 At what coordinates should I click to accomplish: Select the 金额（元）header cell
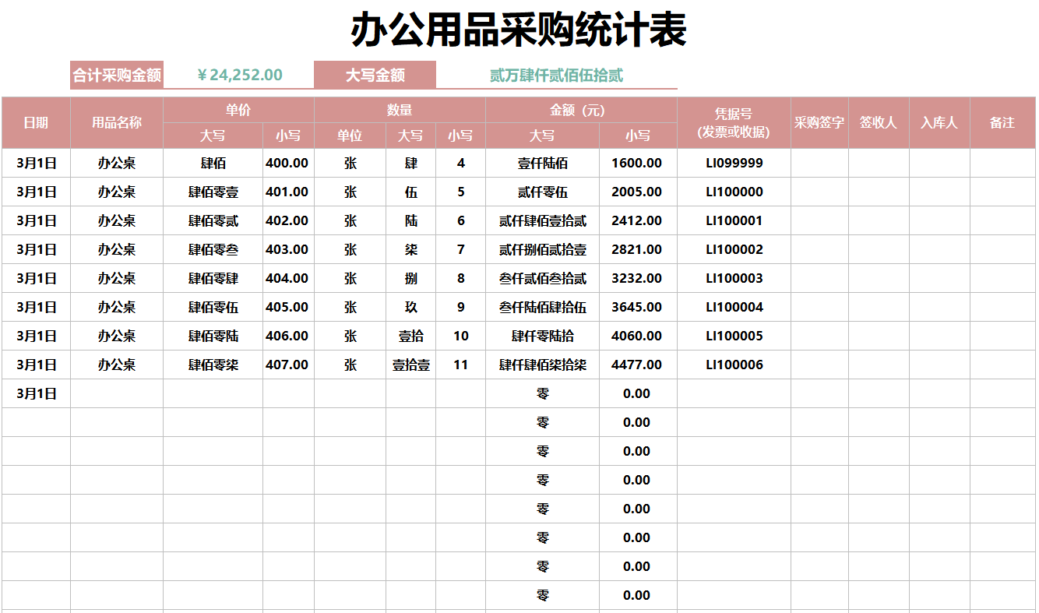point(581,110)
